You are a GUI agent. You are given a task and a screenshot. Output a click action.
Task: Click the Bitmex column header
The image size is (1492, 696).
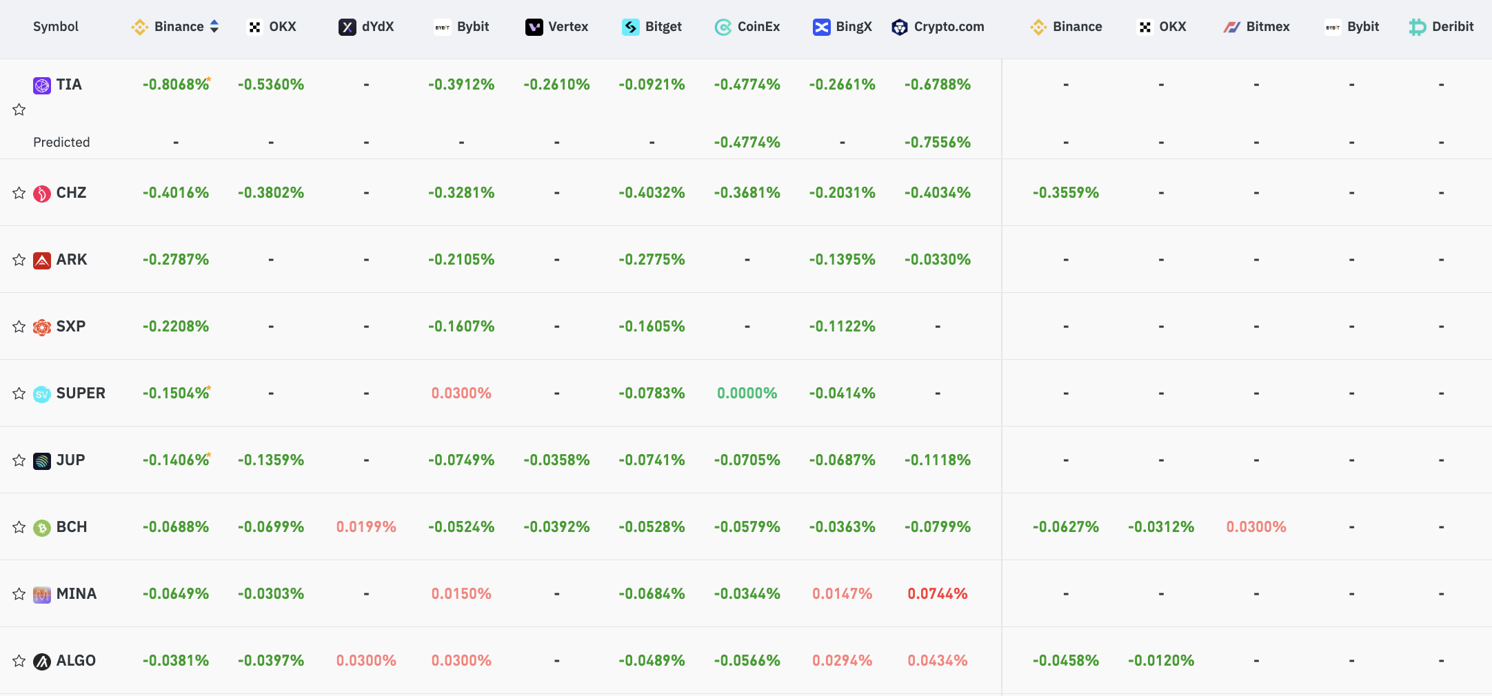click(x=1256, y=27)
